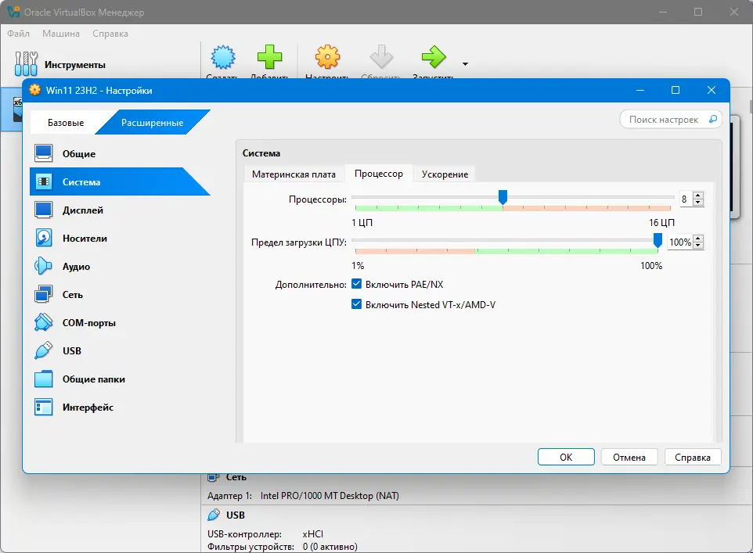
Task: Close the Win11 23H2 settings dialog
Action: tap(712, 90)
